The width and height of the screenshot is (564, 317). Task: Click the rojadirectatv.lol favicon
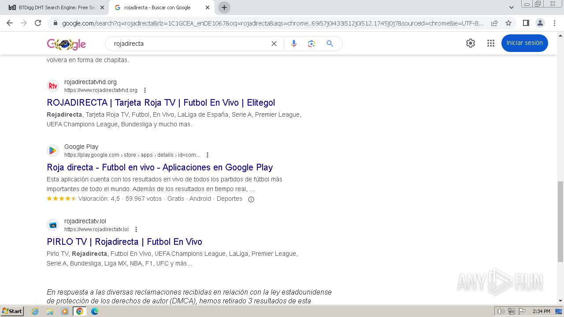[x=53, y=225]
